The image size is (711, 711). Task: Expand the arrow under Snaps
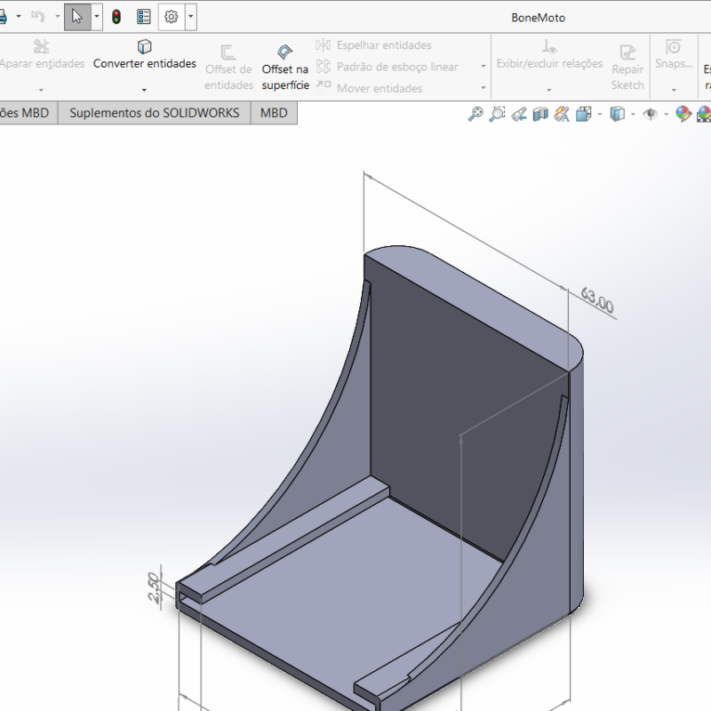pos(674,90)
